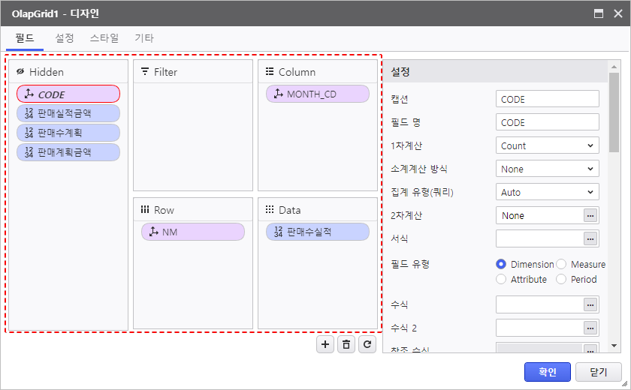Click the refresh fields icon
The width and height of the screenshot is (631, 390).
point(367,344)
